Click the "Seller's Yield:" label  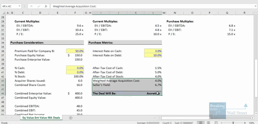coord(102,85)
